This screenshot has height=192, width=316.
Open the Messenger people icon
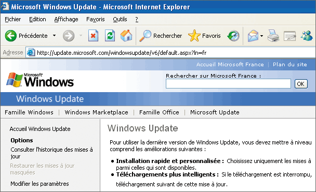[x=307, y=36]
